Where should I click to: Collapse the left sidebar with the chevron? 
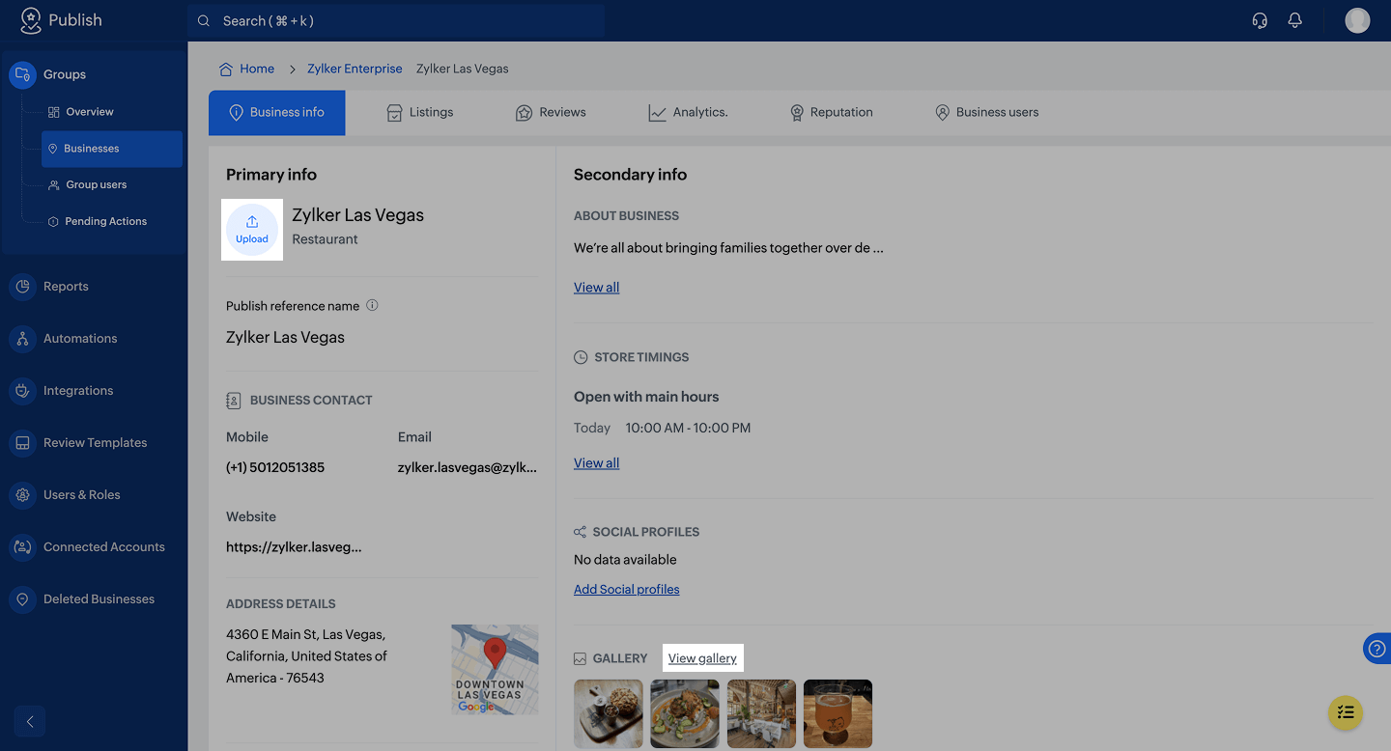tap(30, 721)
